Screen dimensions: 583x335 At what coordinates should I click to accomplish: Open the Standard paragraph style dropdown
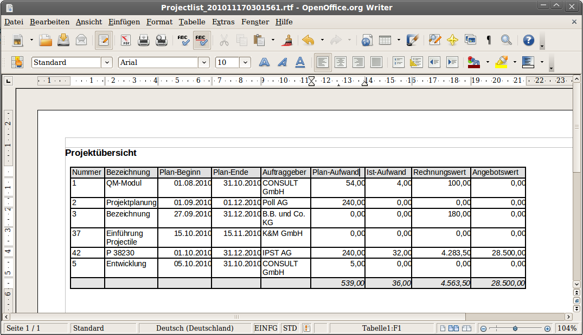[x=106, y=63]
